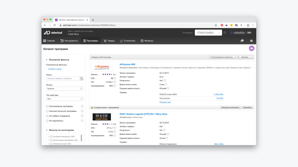Open the Тип действия dropdown
The width and height of the screenshot is (298, 167).
[x=65, y=99]
